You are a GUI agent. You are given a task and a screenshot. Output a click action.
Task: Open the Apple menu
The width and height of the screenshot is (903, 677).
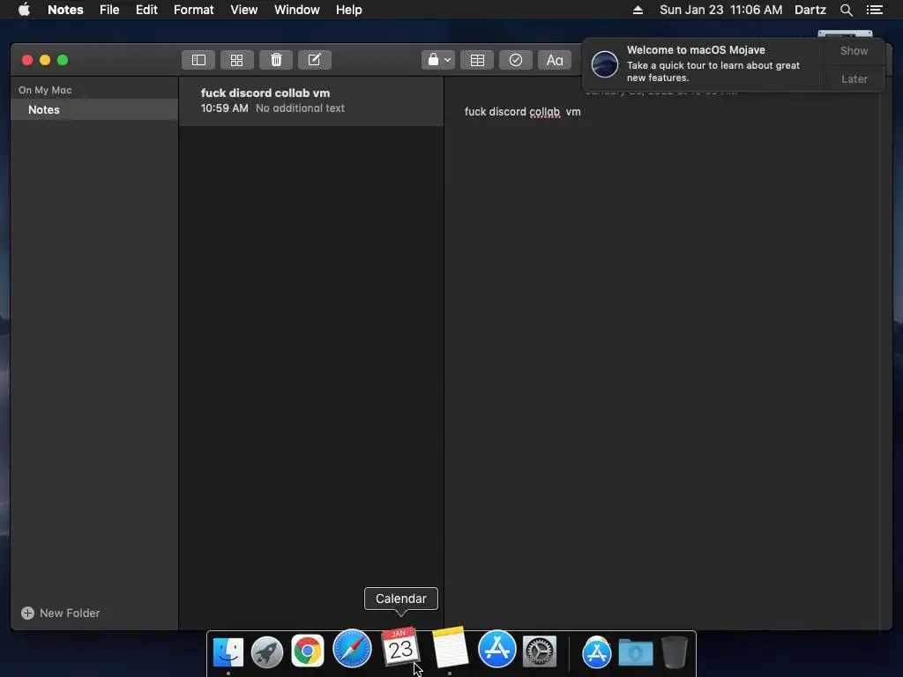(x=24, y=10)
